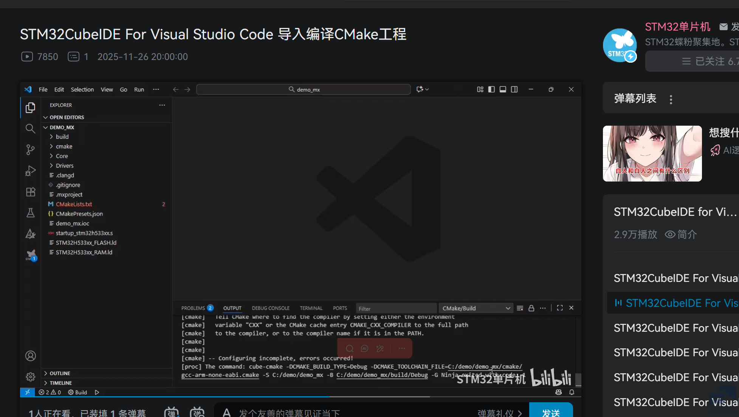Open the STM32 butterfly extension view
Screen dimensions: 739x417
[x=31, y=255]
